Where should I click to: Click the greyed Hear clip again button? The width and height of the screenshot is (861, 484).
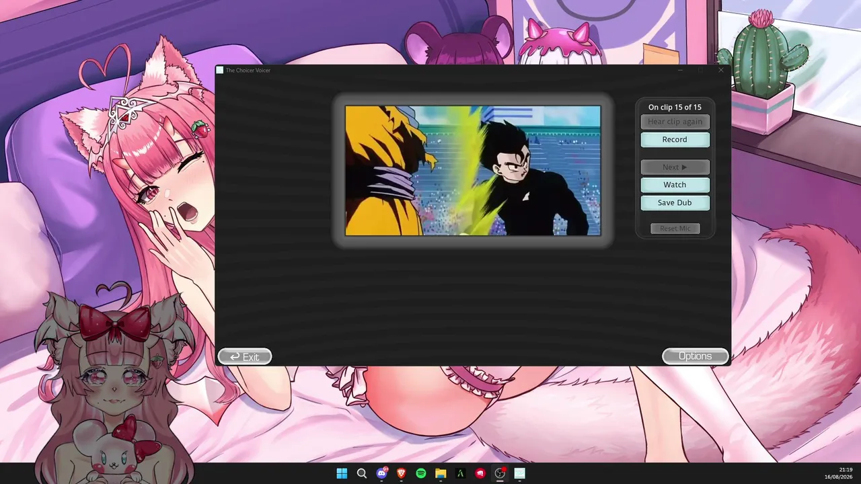click(675, 122)
